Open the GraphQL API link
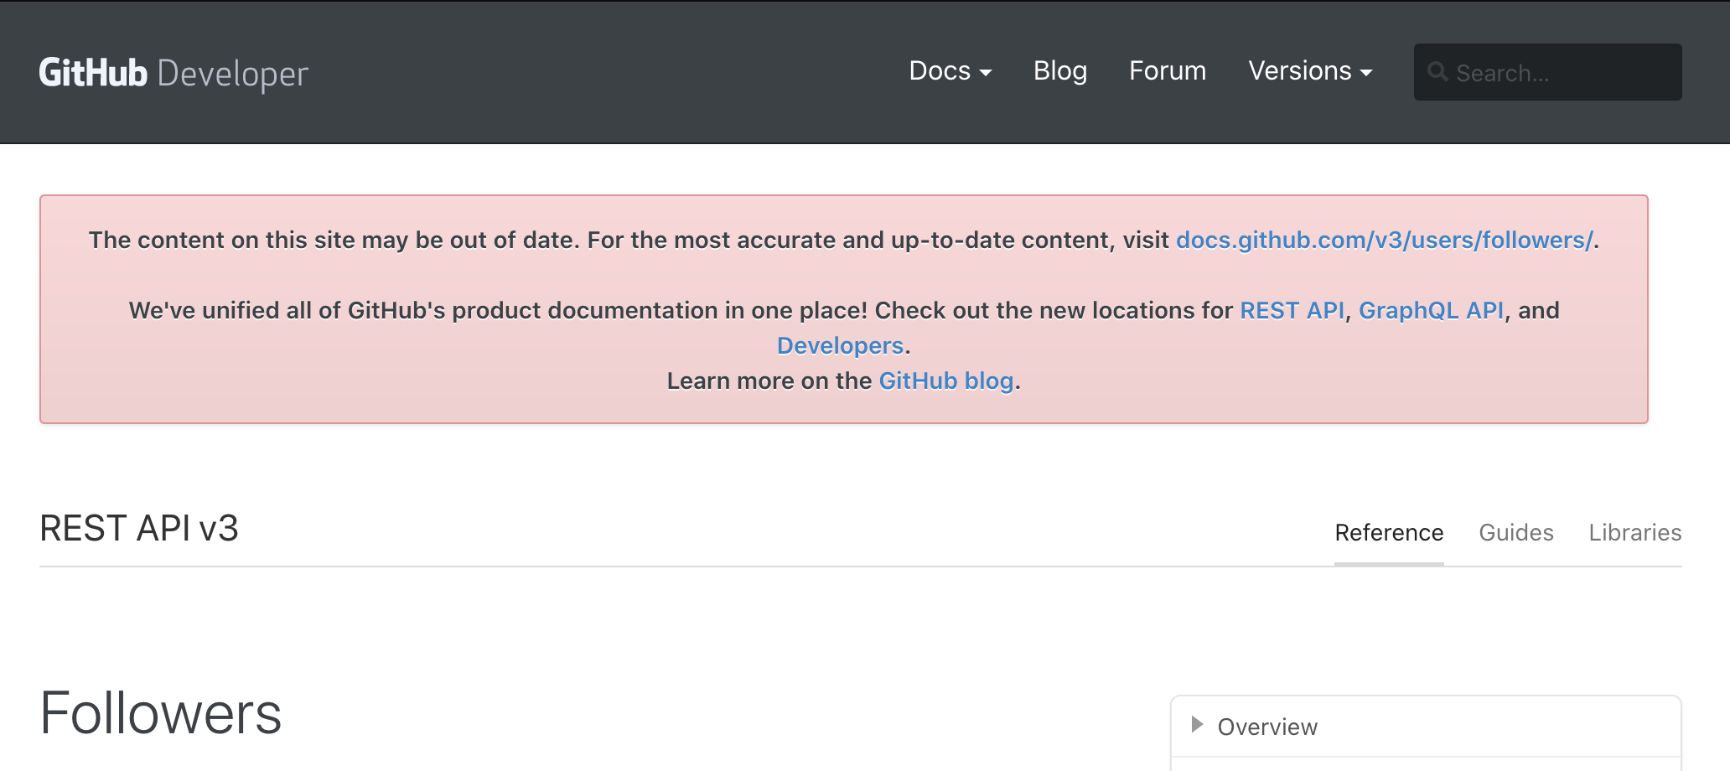This screenshot has height=771, width=1730. [1431, 311]
